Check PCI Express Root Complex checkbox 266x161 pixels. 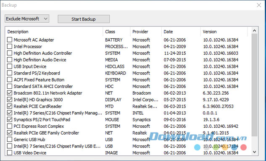[10, 126]
